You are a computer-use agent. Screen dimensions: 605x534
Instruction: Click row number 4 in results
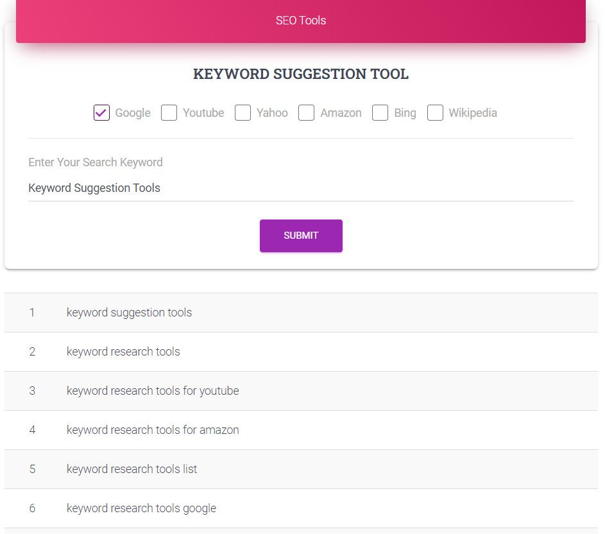tap(32, 430)
